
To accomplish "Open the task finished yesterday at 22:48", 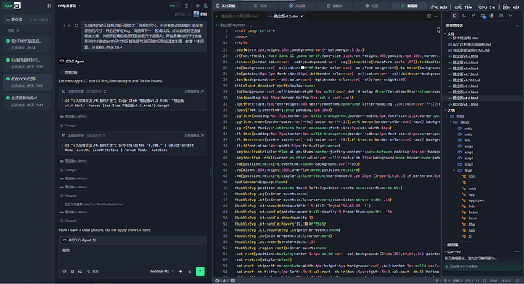I will [27, 101].
